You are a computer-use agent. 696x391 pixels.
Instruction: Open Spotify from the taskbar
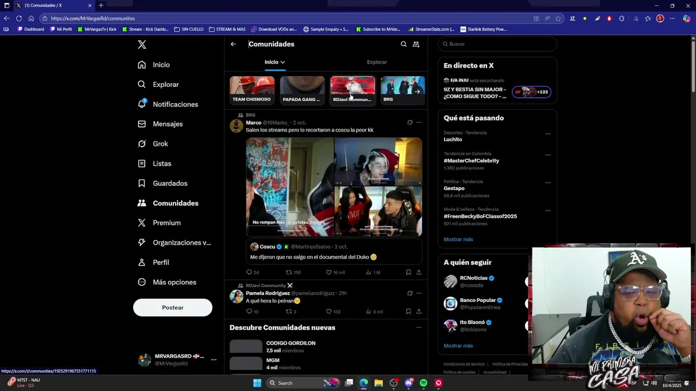coord(424,383)
